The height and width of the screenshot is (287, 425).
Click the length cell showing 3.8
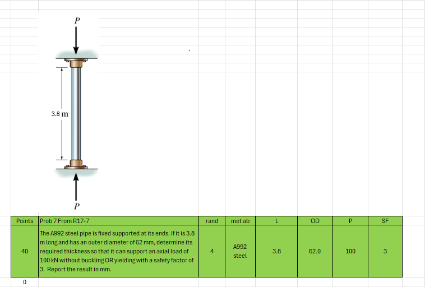(276, 251)
